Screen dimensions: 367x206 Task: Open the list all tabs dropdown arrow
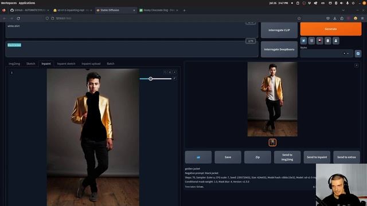[343, 10]
